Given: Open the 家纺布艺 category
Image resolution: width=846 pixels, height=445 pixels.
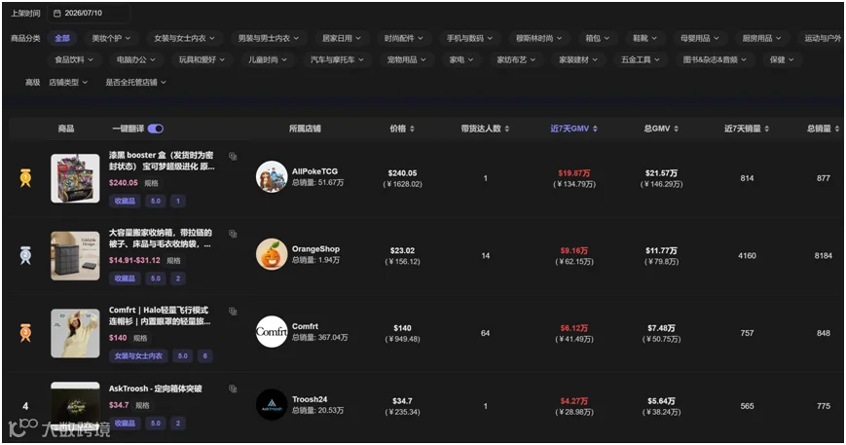Looking at the screenshot, I should (x=516, y=59).
